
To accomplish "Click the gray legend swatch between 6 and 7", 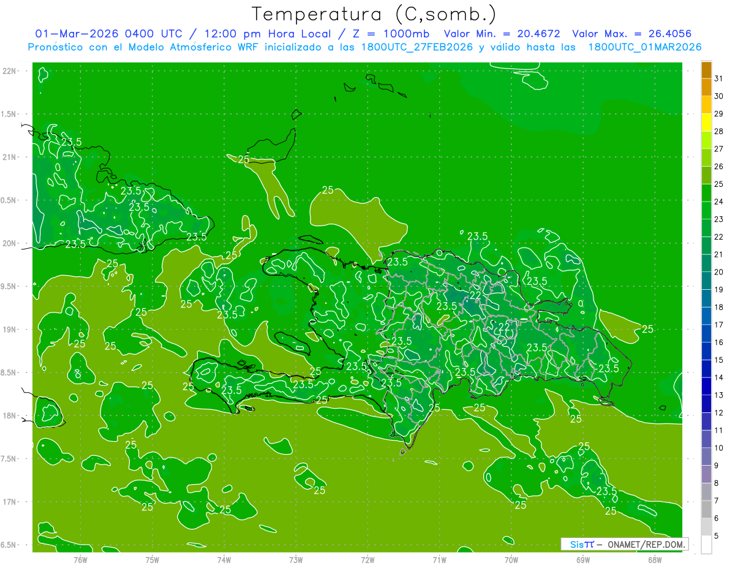I will [x=706, y=509].
